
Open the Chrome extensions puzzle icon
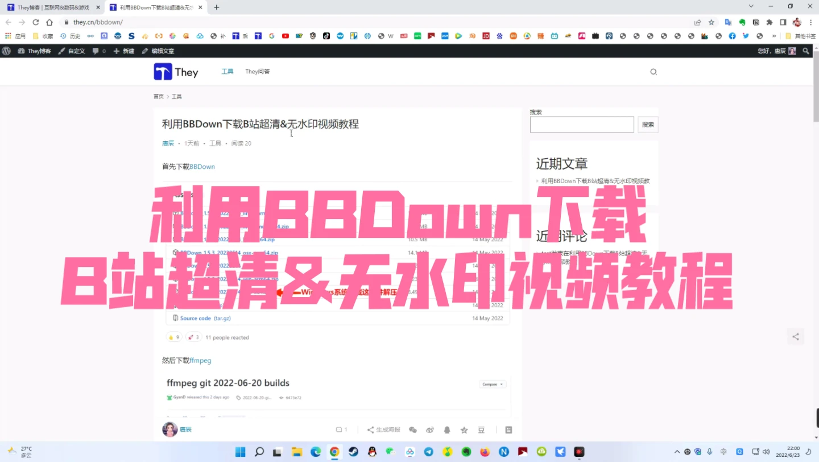click(x=770, y=22)
